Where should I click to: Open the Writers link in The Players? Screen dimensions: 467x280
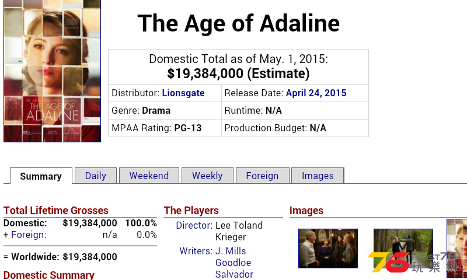(196, 251)
